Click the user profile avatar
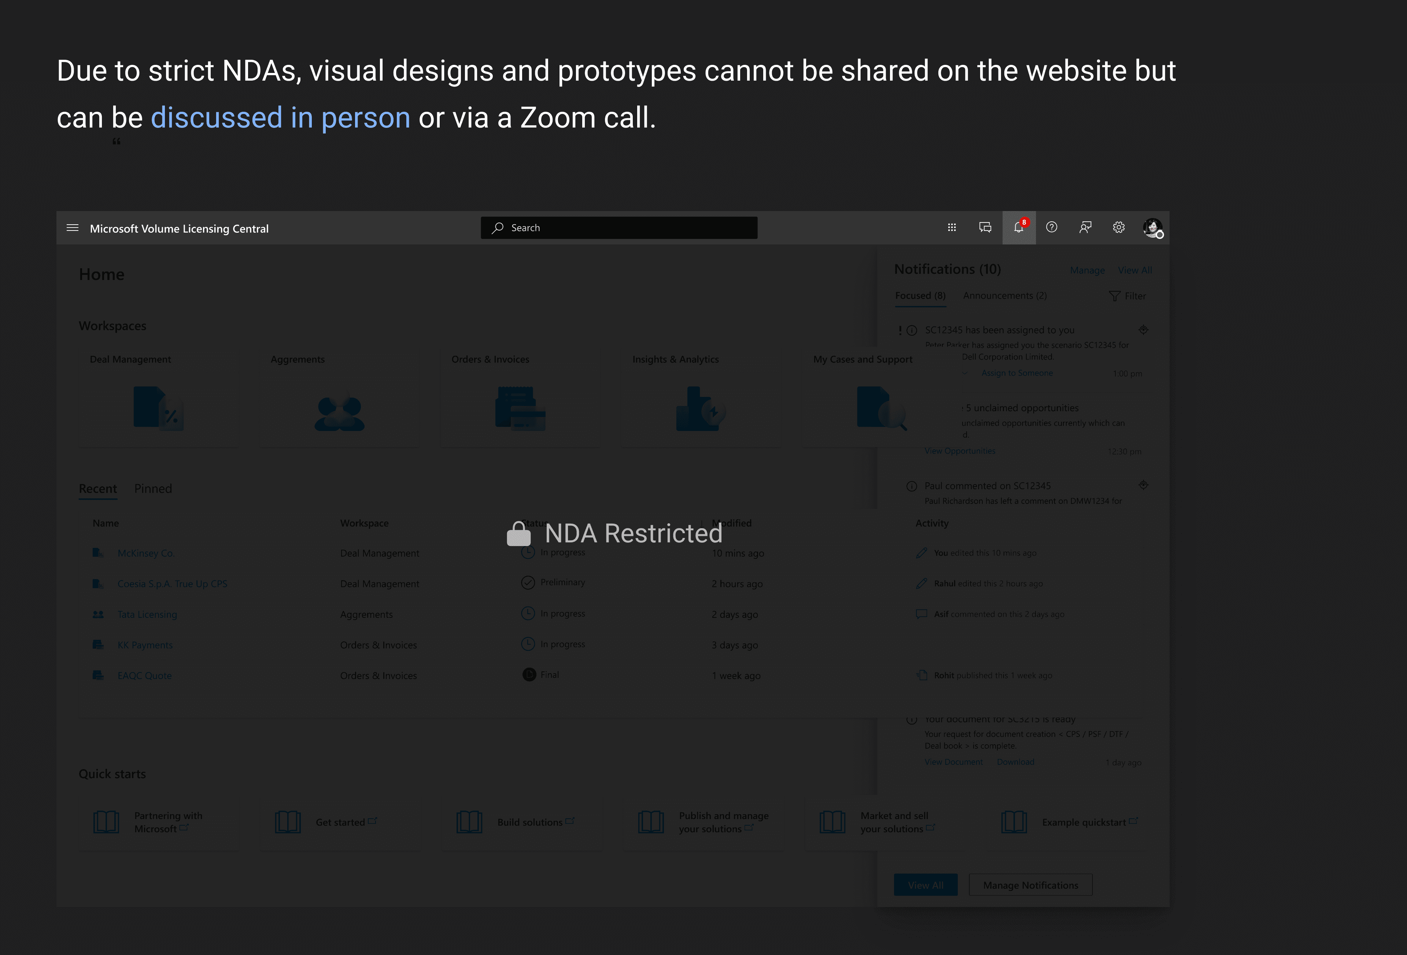Image resolution: width=1407 pixels, height=955 pixels. (1152, 228)
